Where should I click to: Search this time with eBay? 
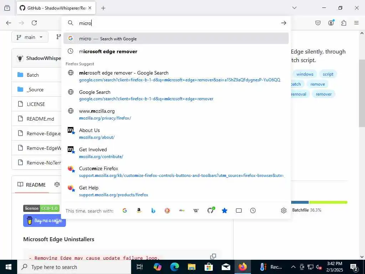tap(182, 210)
